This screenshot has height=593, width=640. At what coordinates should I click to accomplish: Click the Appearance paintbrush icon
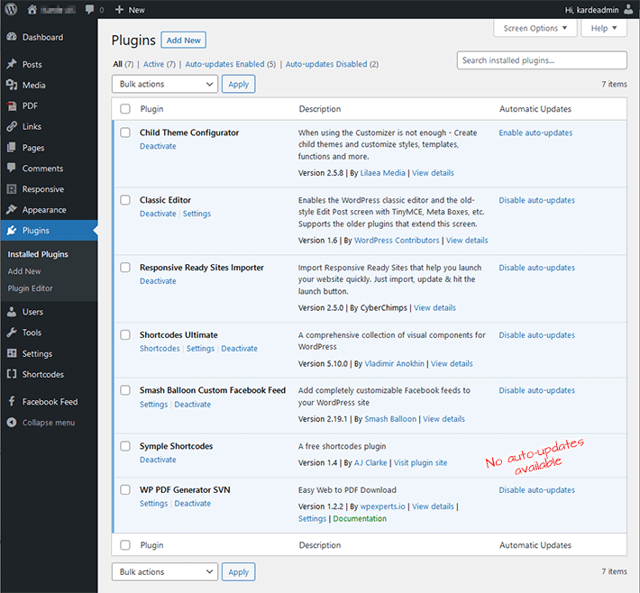[x=12, y=209]
